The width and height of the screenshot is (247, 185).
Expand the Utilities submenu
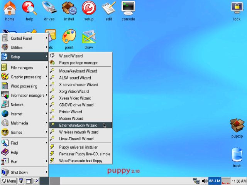[x=24, y=47]
